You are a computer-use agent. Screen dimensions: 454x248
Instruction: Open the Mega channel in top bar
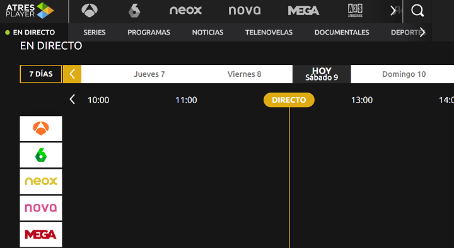(303, 11)
